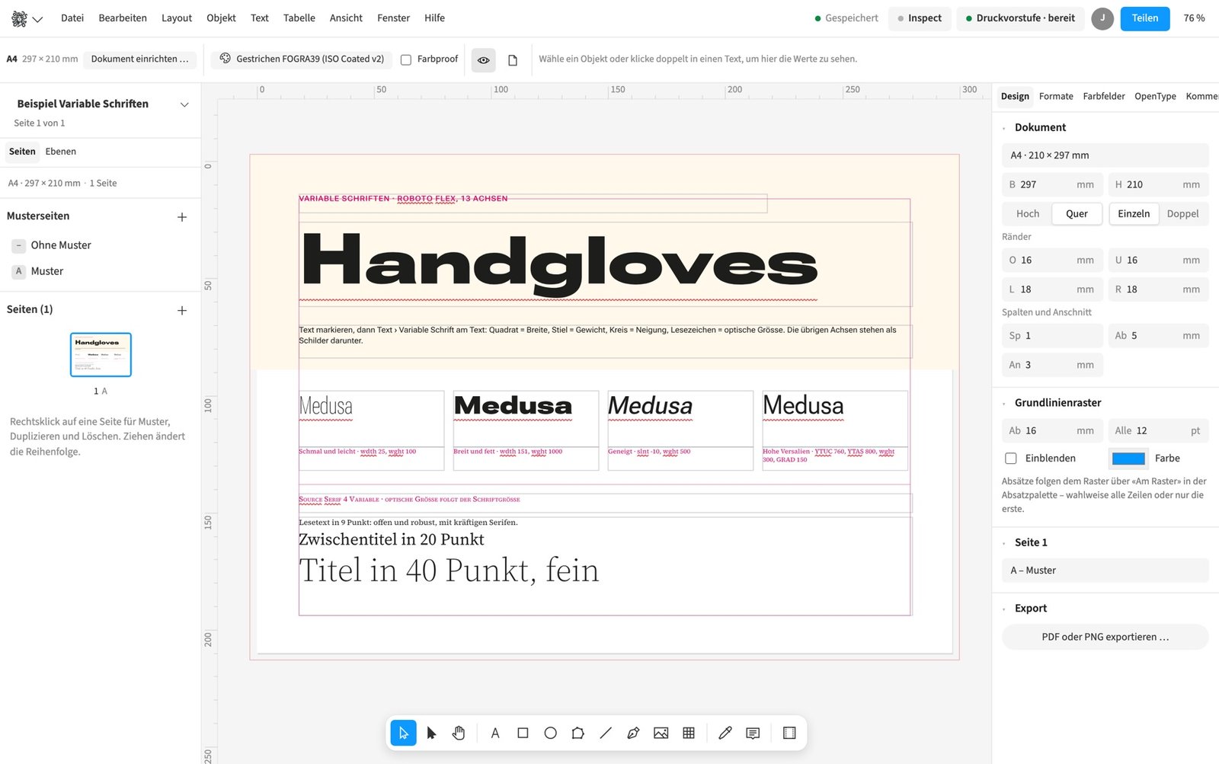
Task: Open the A4 page format dropdown
Action: pos(1105,155)
